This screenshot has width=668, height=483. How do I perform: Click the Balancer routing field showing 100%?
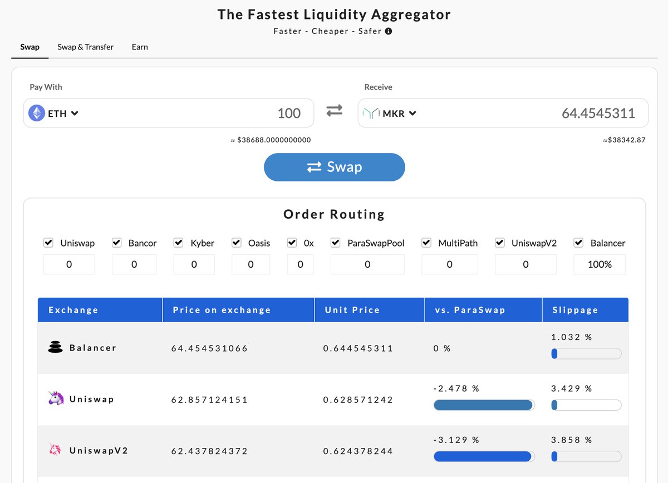(x=600, y=264)
